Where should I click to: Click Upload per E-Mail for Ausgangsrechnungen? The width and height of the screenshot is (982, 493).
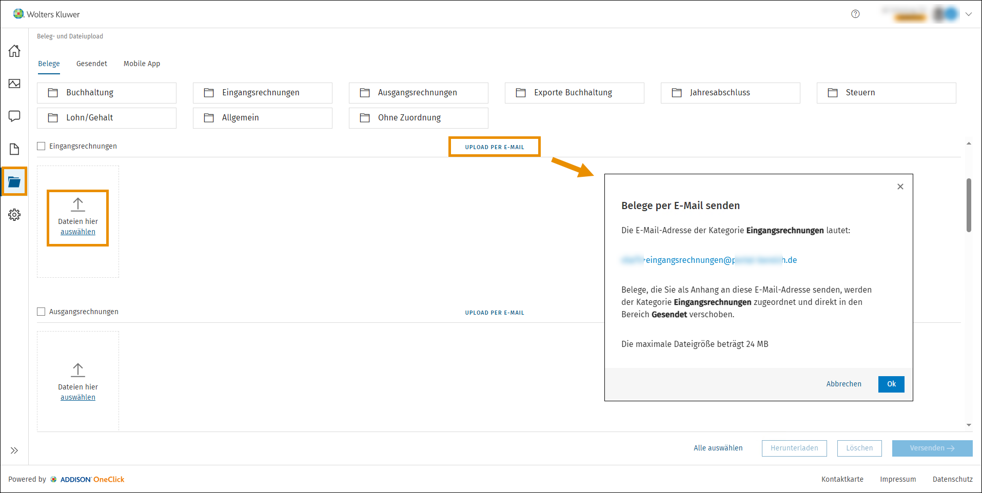pos(494,313)
